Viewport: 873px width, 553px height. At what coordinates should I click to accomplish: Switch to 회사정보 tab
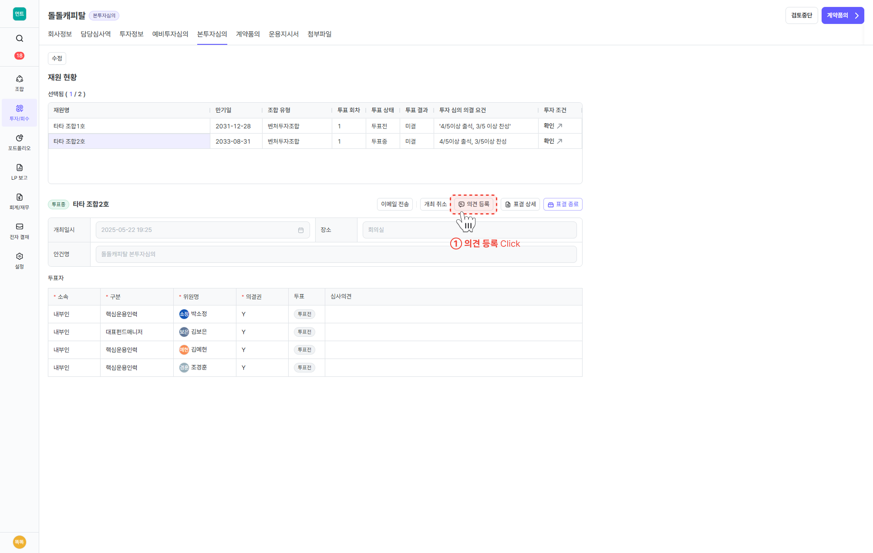60,34
